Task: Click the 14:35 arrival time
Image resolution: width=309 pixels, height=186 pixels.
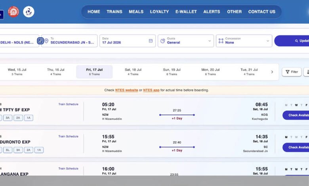Action: point(261,137)
